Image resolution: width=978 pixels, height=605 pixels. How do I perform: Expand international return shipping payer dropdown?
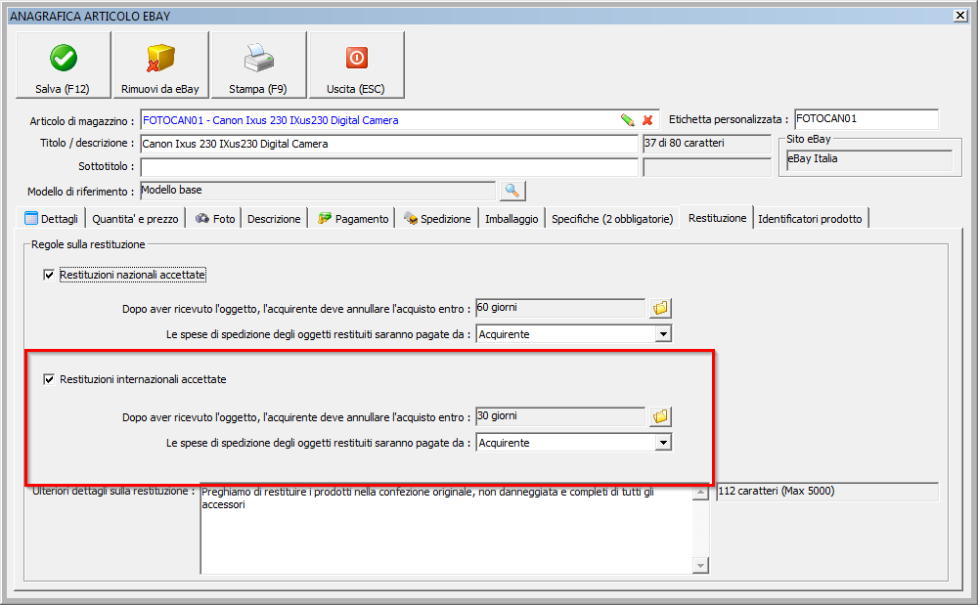pos(663,443)
